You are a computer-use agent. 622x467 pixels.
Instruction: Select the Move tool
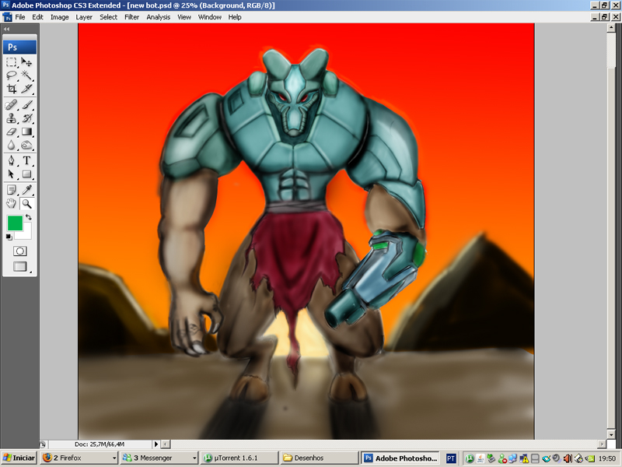26,62
